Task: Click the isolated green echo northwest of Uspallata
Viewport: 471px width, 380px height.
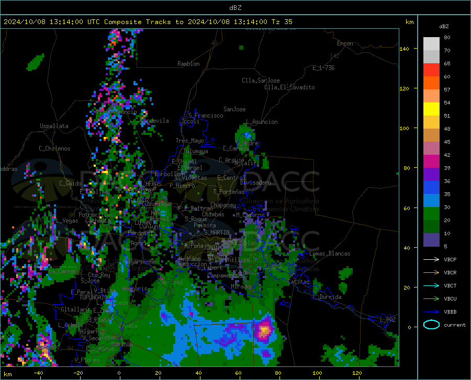Action: (x=36, y=62)
